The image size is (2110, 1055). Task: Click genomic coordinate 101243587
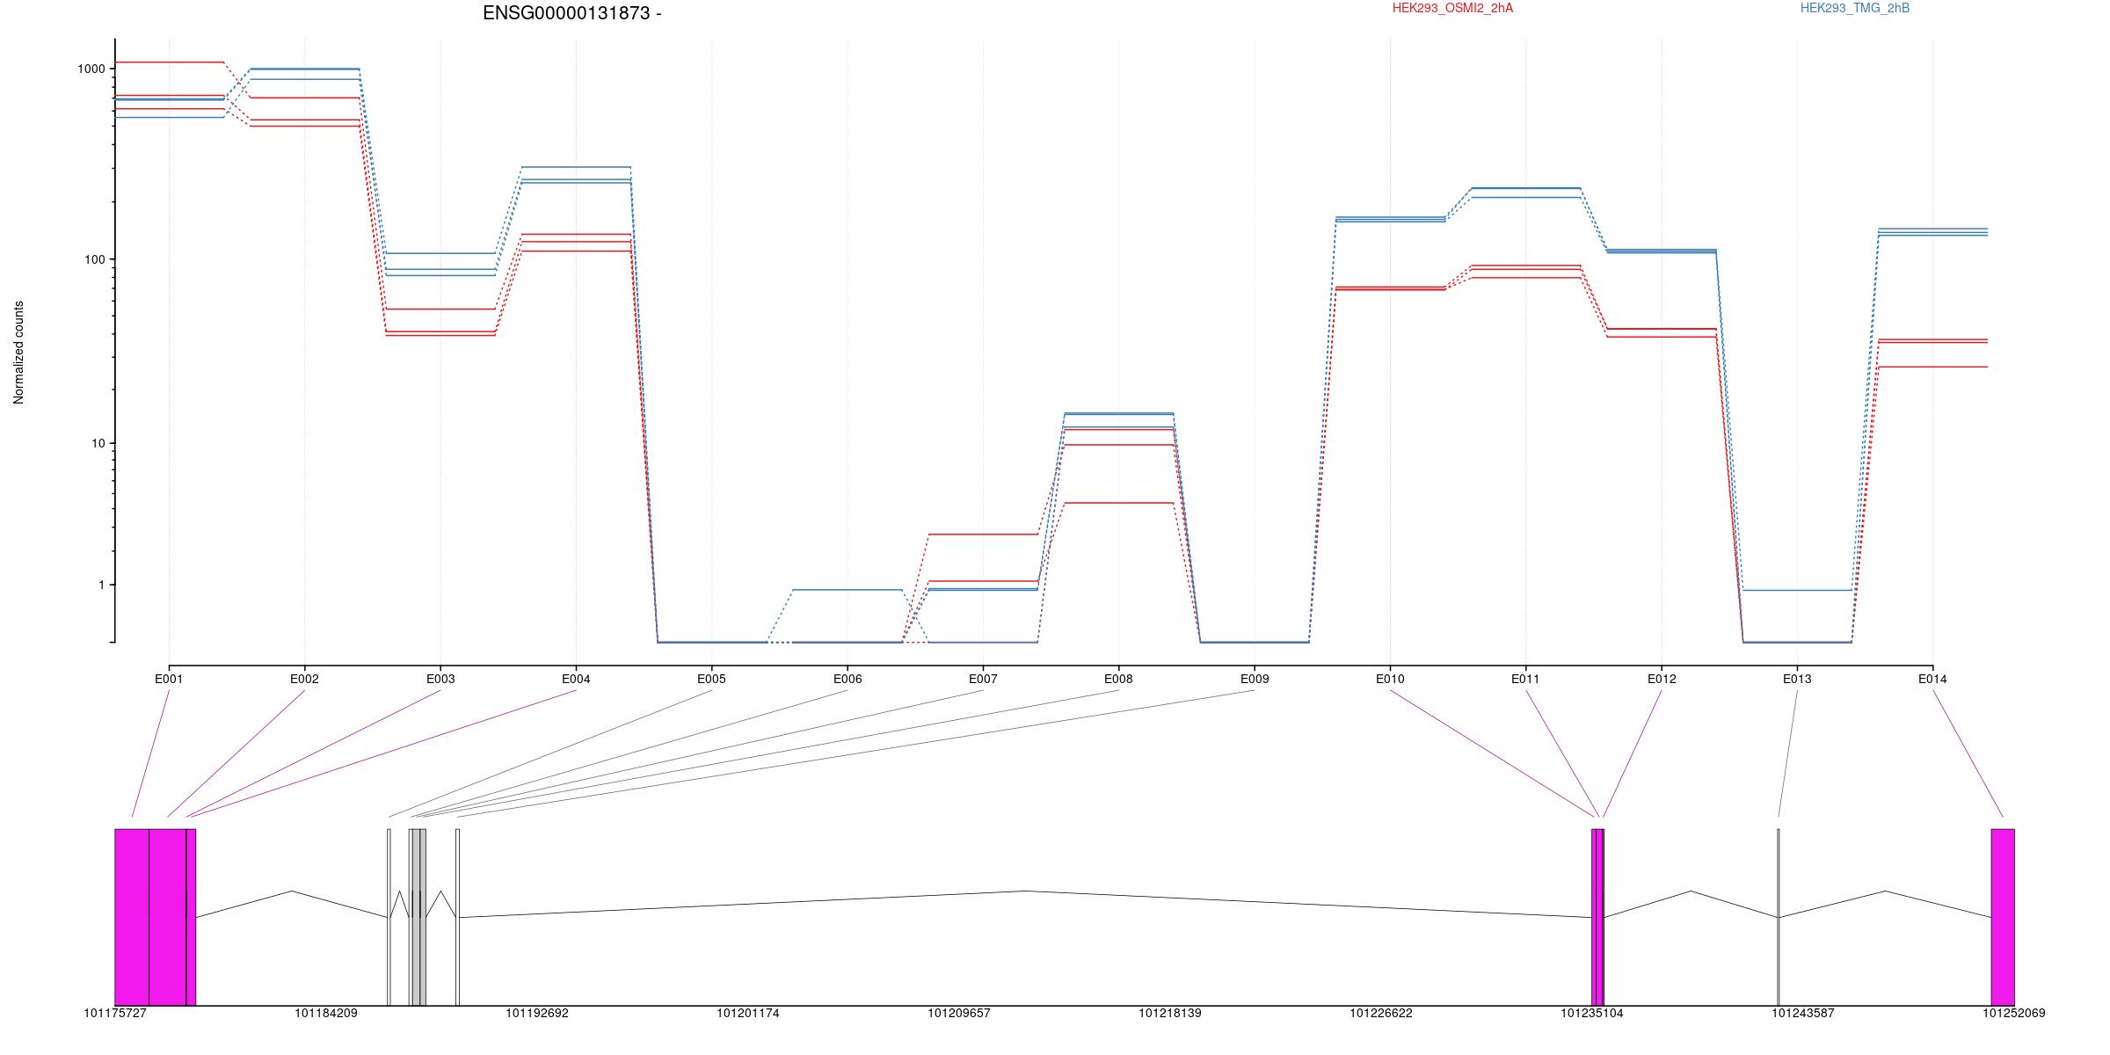click(1803, 1013)
